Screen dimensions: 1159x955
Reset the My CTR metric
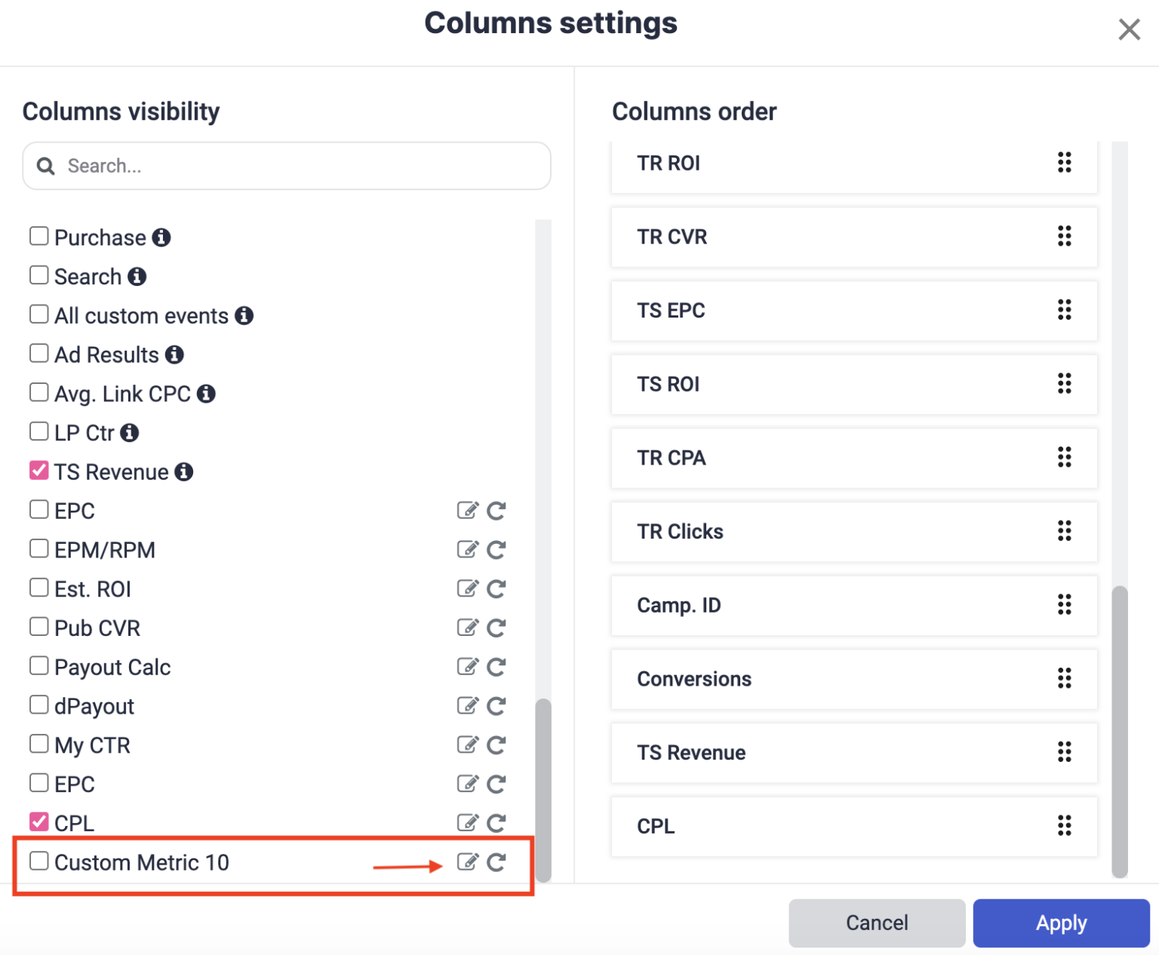click(x=496, y=745)
